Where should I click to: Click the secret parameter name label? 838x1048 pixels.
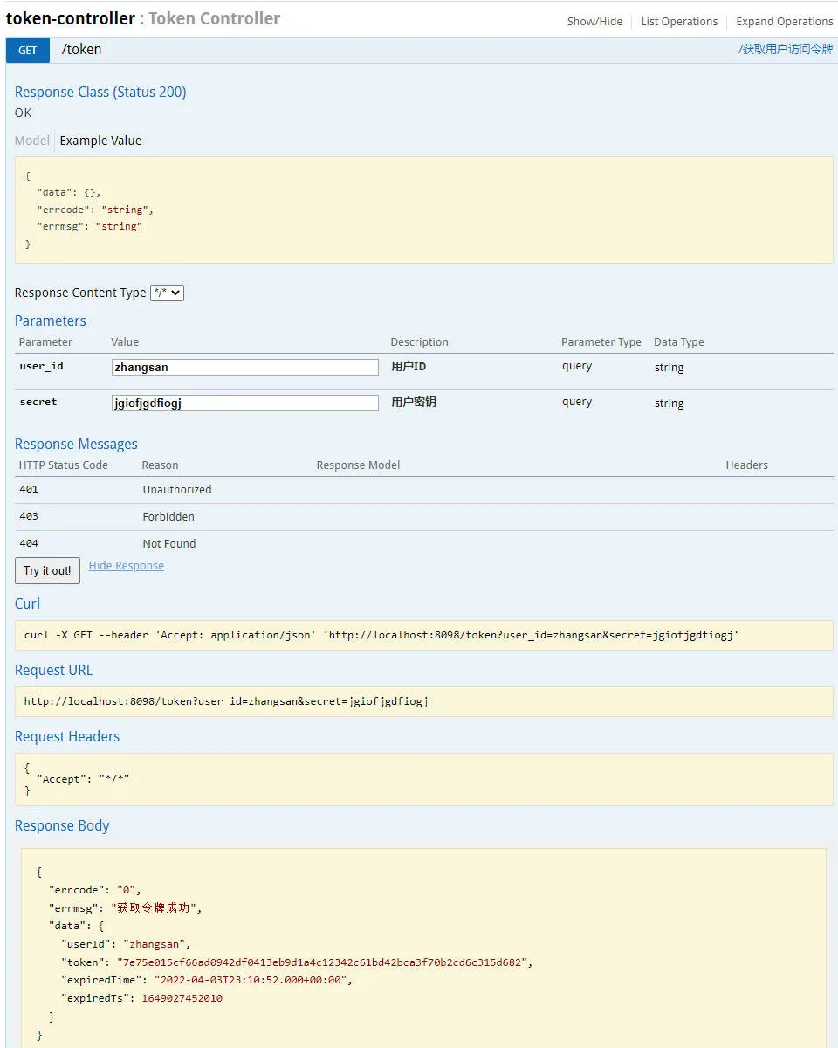click(38, 403)
